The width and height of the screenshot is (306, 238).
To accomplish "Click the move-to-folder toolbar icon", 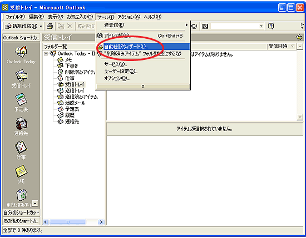I will [61, 26].
